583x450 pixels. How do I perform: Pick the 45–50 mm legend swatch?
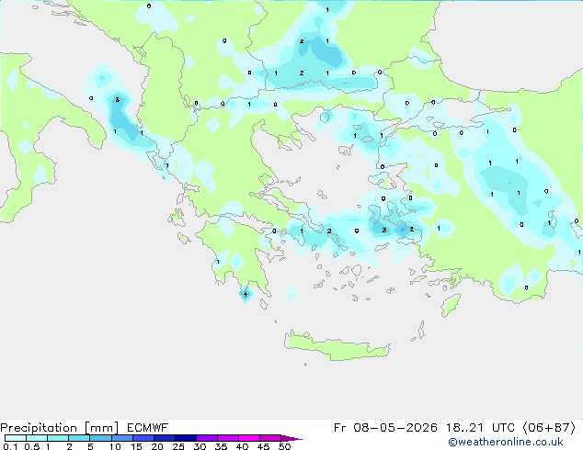(x=270, y=438)
